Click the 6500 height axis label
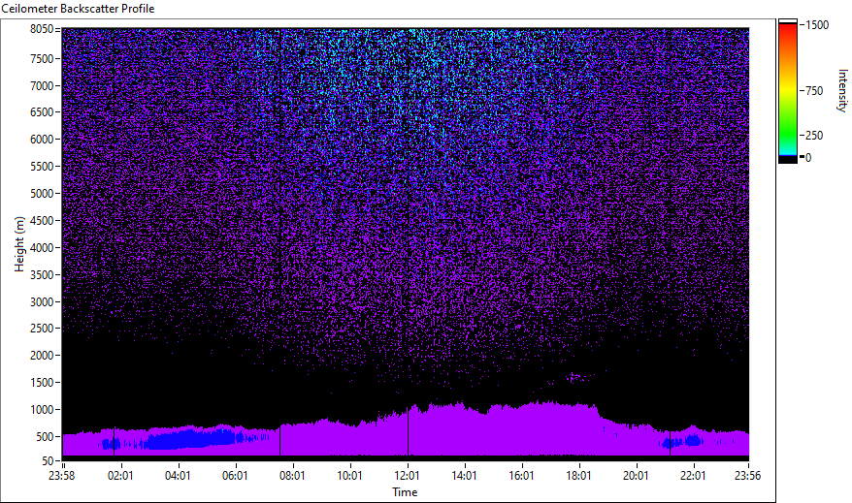This screenshot has height=503, width=852. (42, 112)
